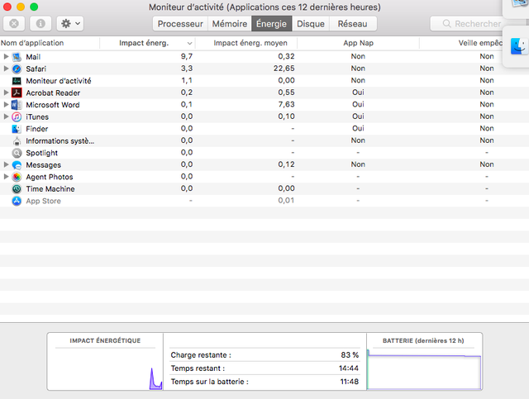Click Messages average impact value 0,12
This screenshot has height=399, width=529.
tap(286, 164)
